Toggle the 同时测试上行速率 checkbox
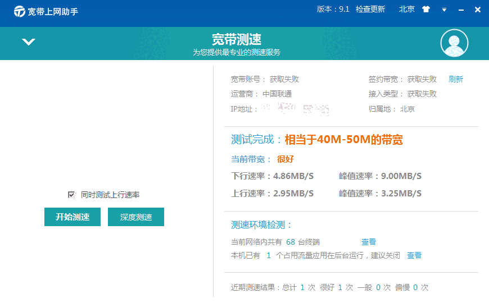Image resolution: width=489 pixels, height=303 pixels. [71, 195]
